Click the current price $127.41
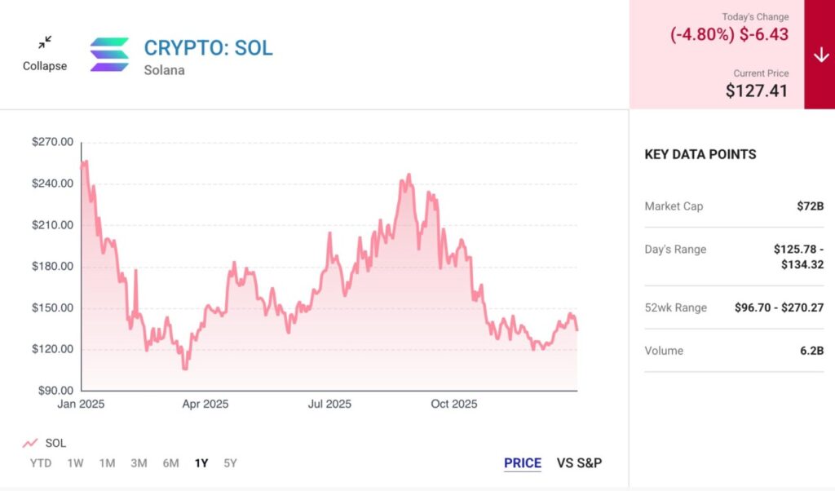Screen dimensions: 835x491 pyautogui.click(x=757, y=91)
